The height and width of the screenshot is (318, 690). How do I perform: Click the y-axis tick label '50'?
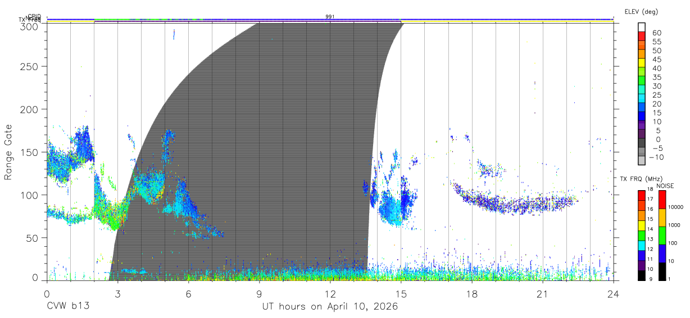32,238
